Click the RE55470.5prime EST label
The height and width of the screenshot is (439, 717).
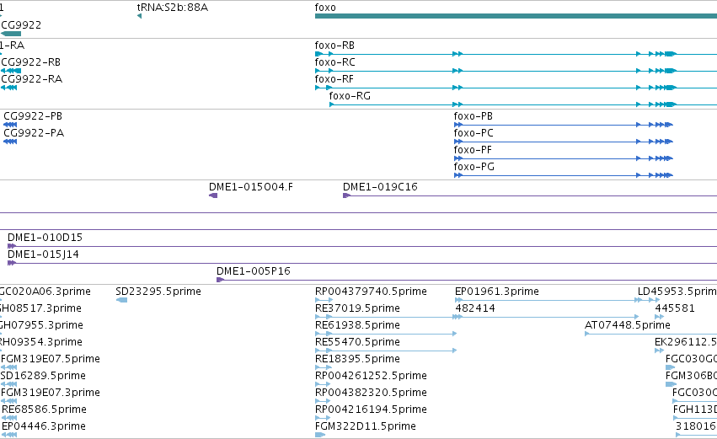tap(357, 342)
